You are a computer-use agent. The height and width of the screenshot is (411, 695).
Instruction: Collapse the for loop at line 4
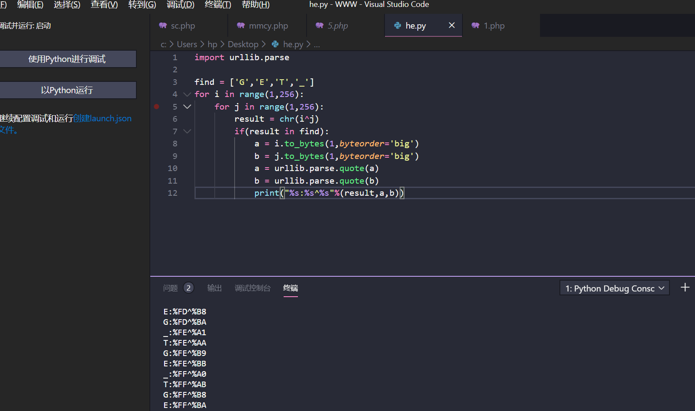[x=187, y=94]
